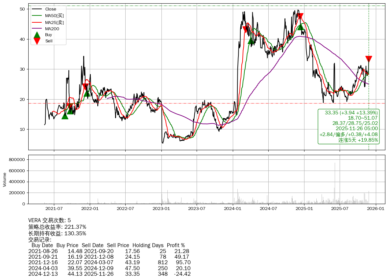Click the 策略总收益率 221.37% text

57,227
